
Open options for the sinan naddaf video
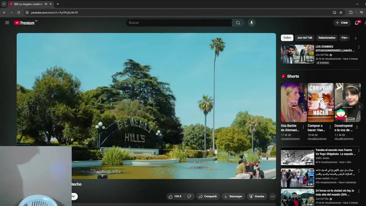[x=359, y=171]
